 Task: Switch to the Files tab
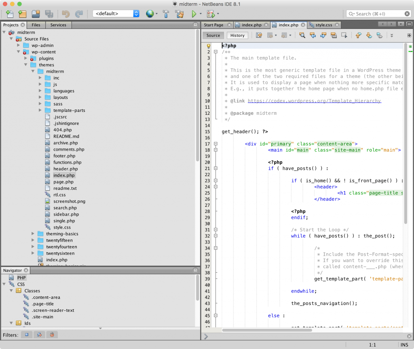click(x=36, y=25)
